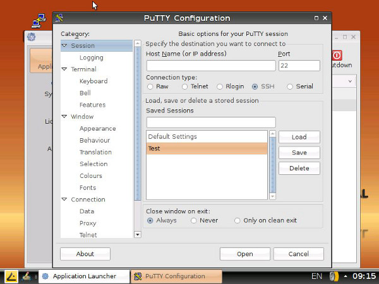Click the saved sessions scroll-down arrow
This screenshot has width=379, height=284.
tap(272, 196)
